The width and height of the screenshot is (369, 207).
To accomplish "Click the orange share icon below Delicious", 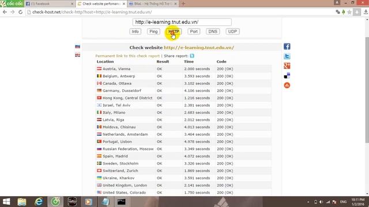I will pos(287,85).
